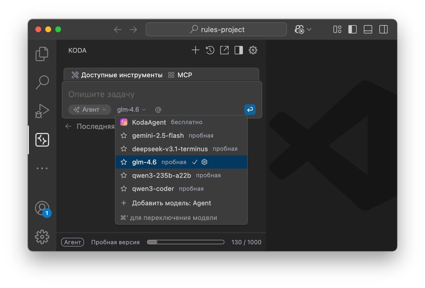Image resolution: width=425 pixels, height=288 pixels.
Task: Open the Explorer icon in the sidebar
Action: pyautogui.click(x=42, y=54)
